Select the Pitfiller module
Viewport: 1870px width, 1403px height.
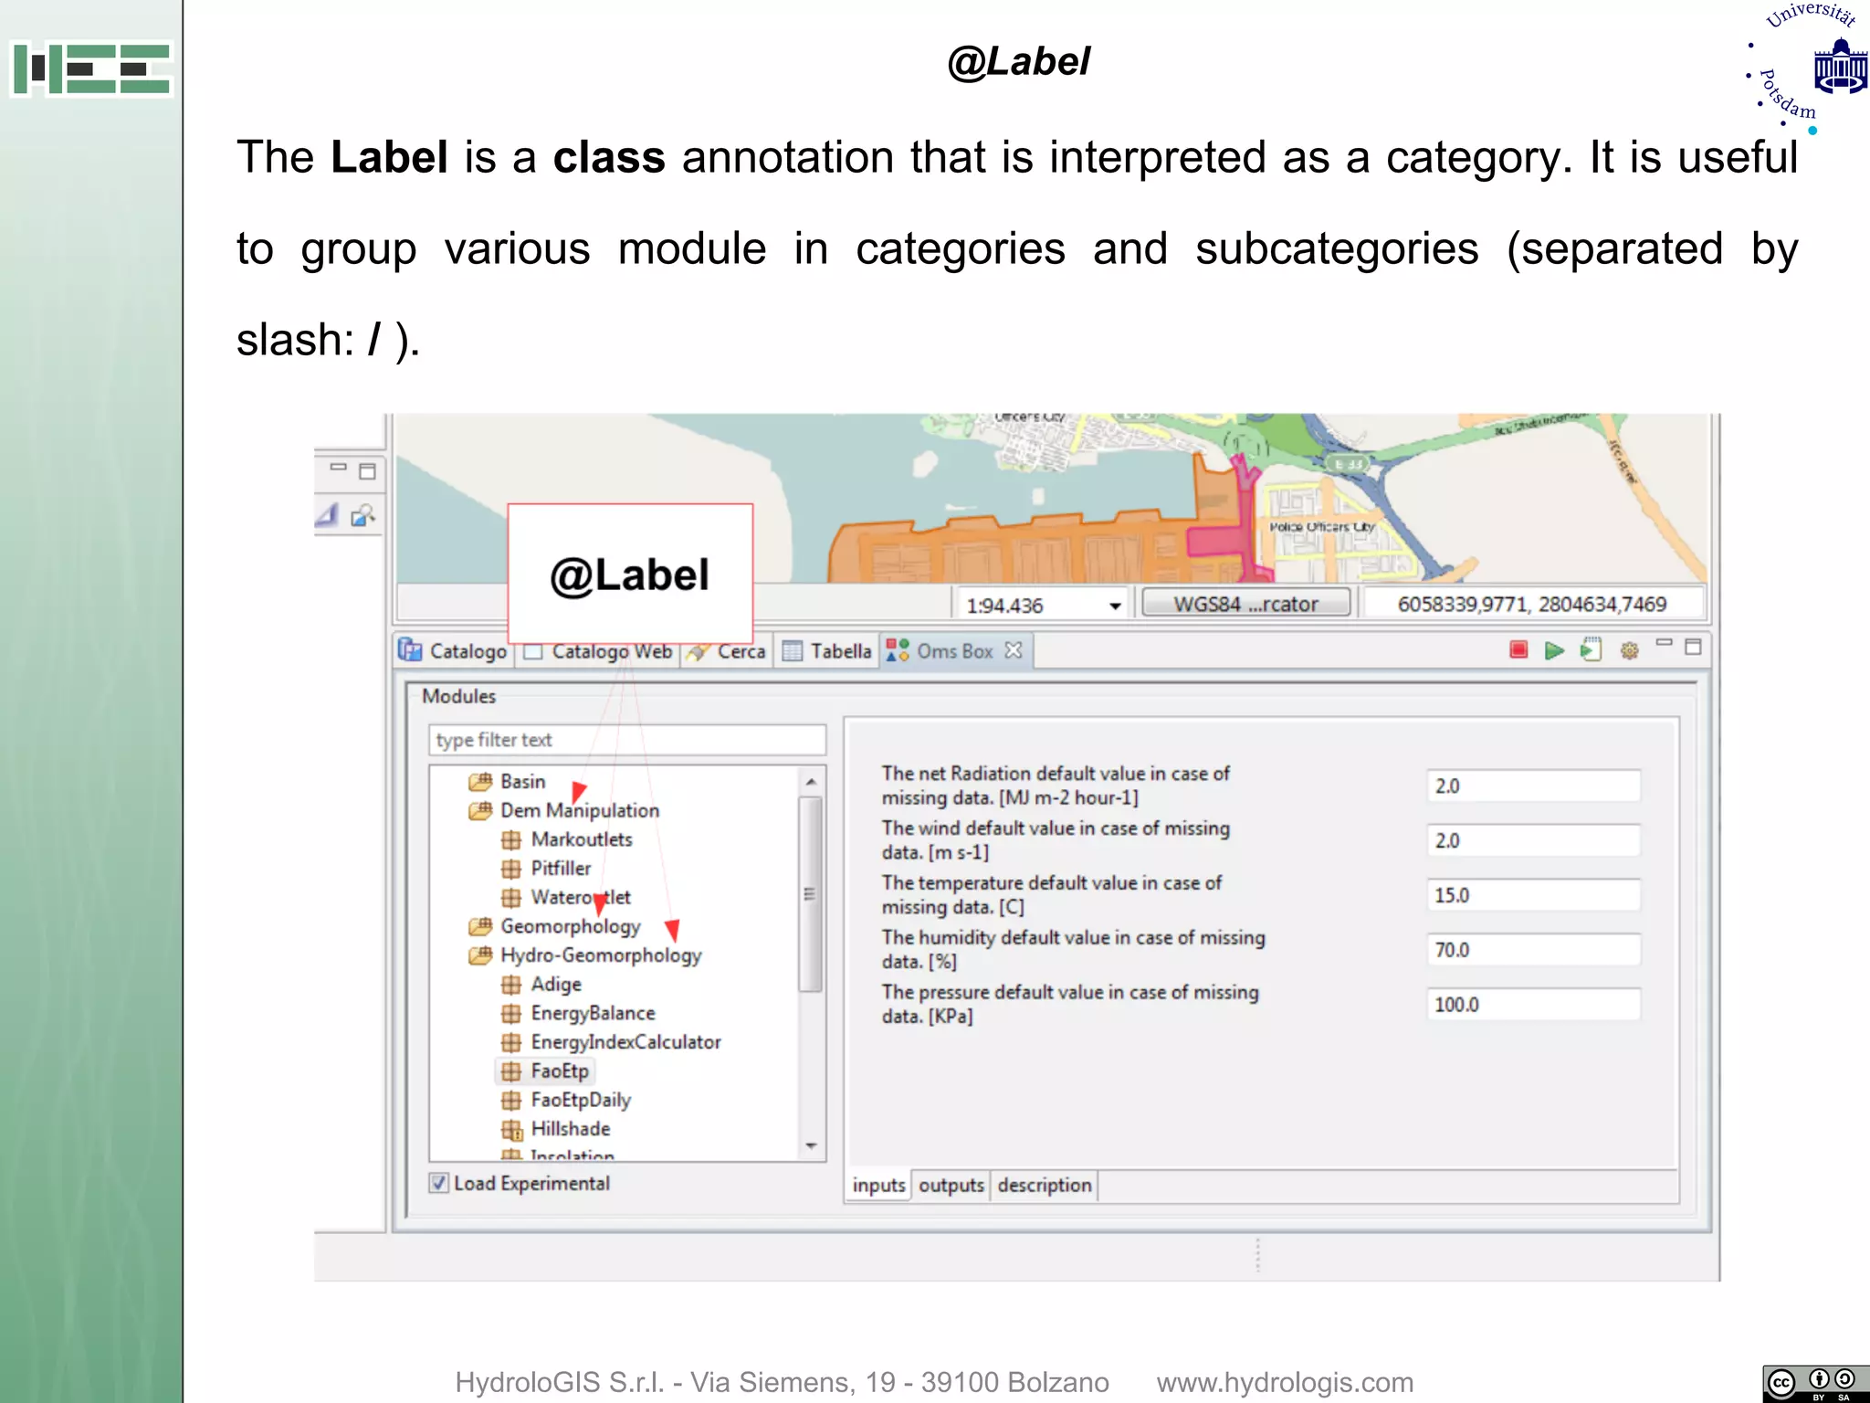click(x=561, y=869)
